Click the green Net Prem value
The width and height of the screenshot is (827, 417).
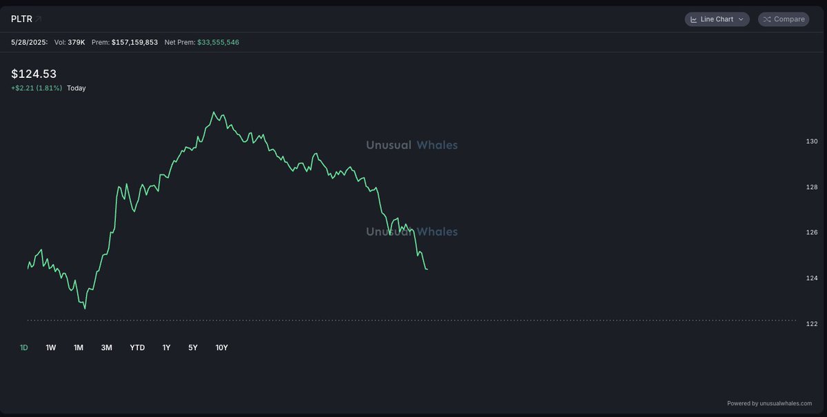(x=218, y=42)
